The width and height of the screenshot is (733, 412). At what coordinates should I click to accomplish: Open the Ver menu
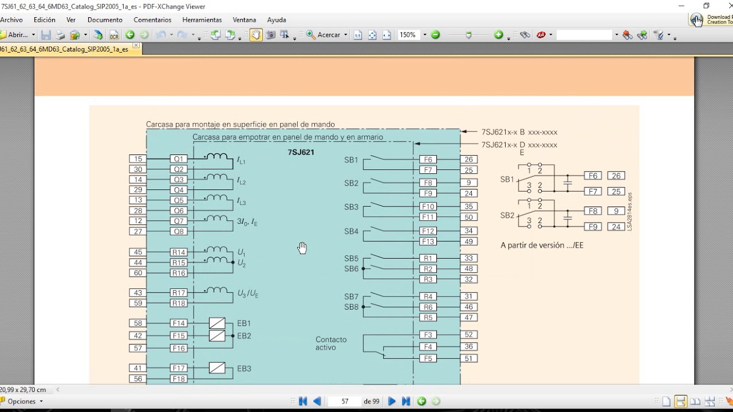[71, 19]
